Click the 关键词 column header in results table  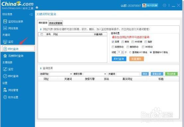(68, 79)
